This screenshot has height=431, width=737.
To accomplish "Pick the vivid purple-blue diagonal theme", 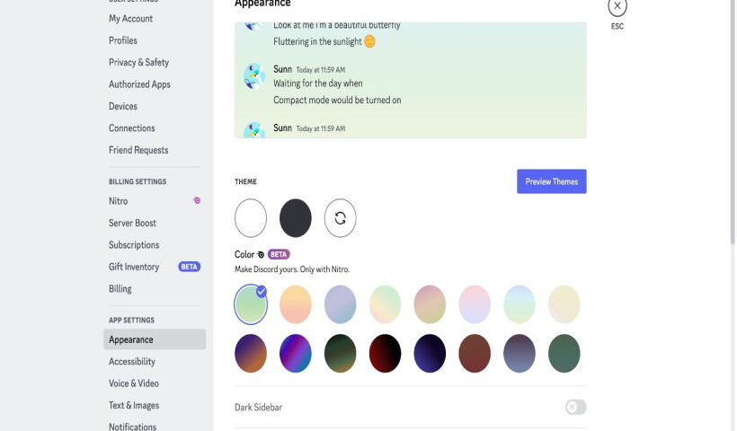I will tap(295, 354).
